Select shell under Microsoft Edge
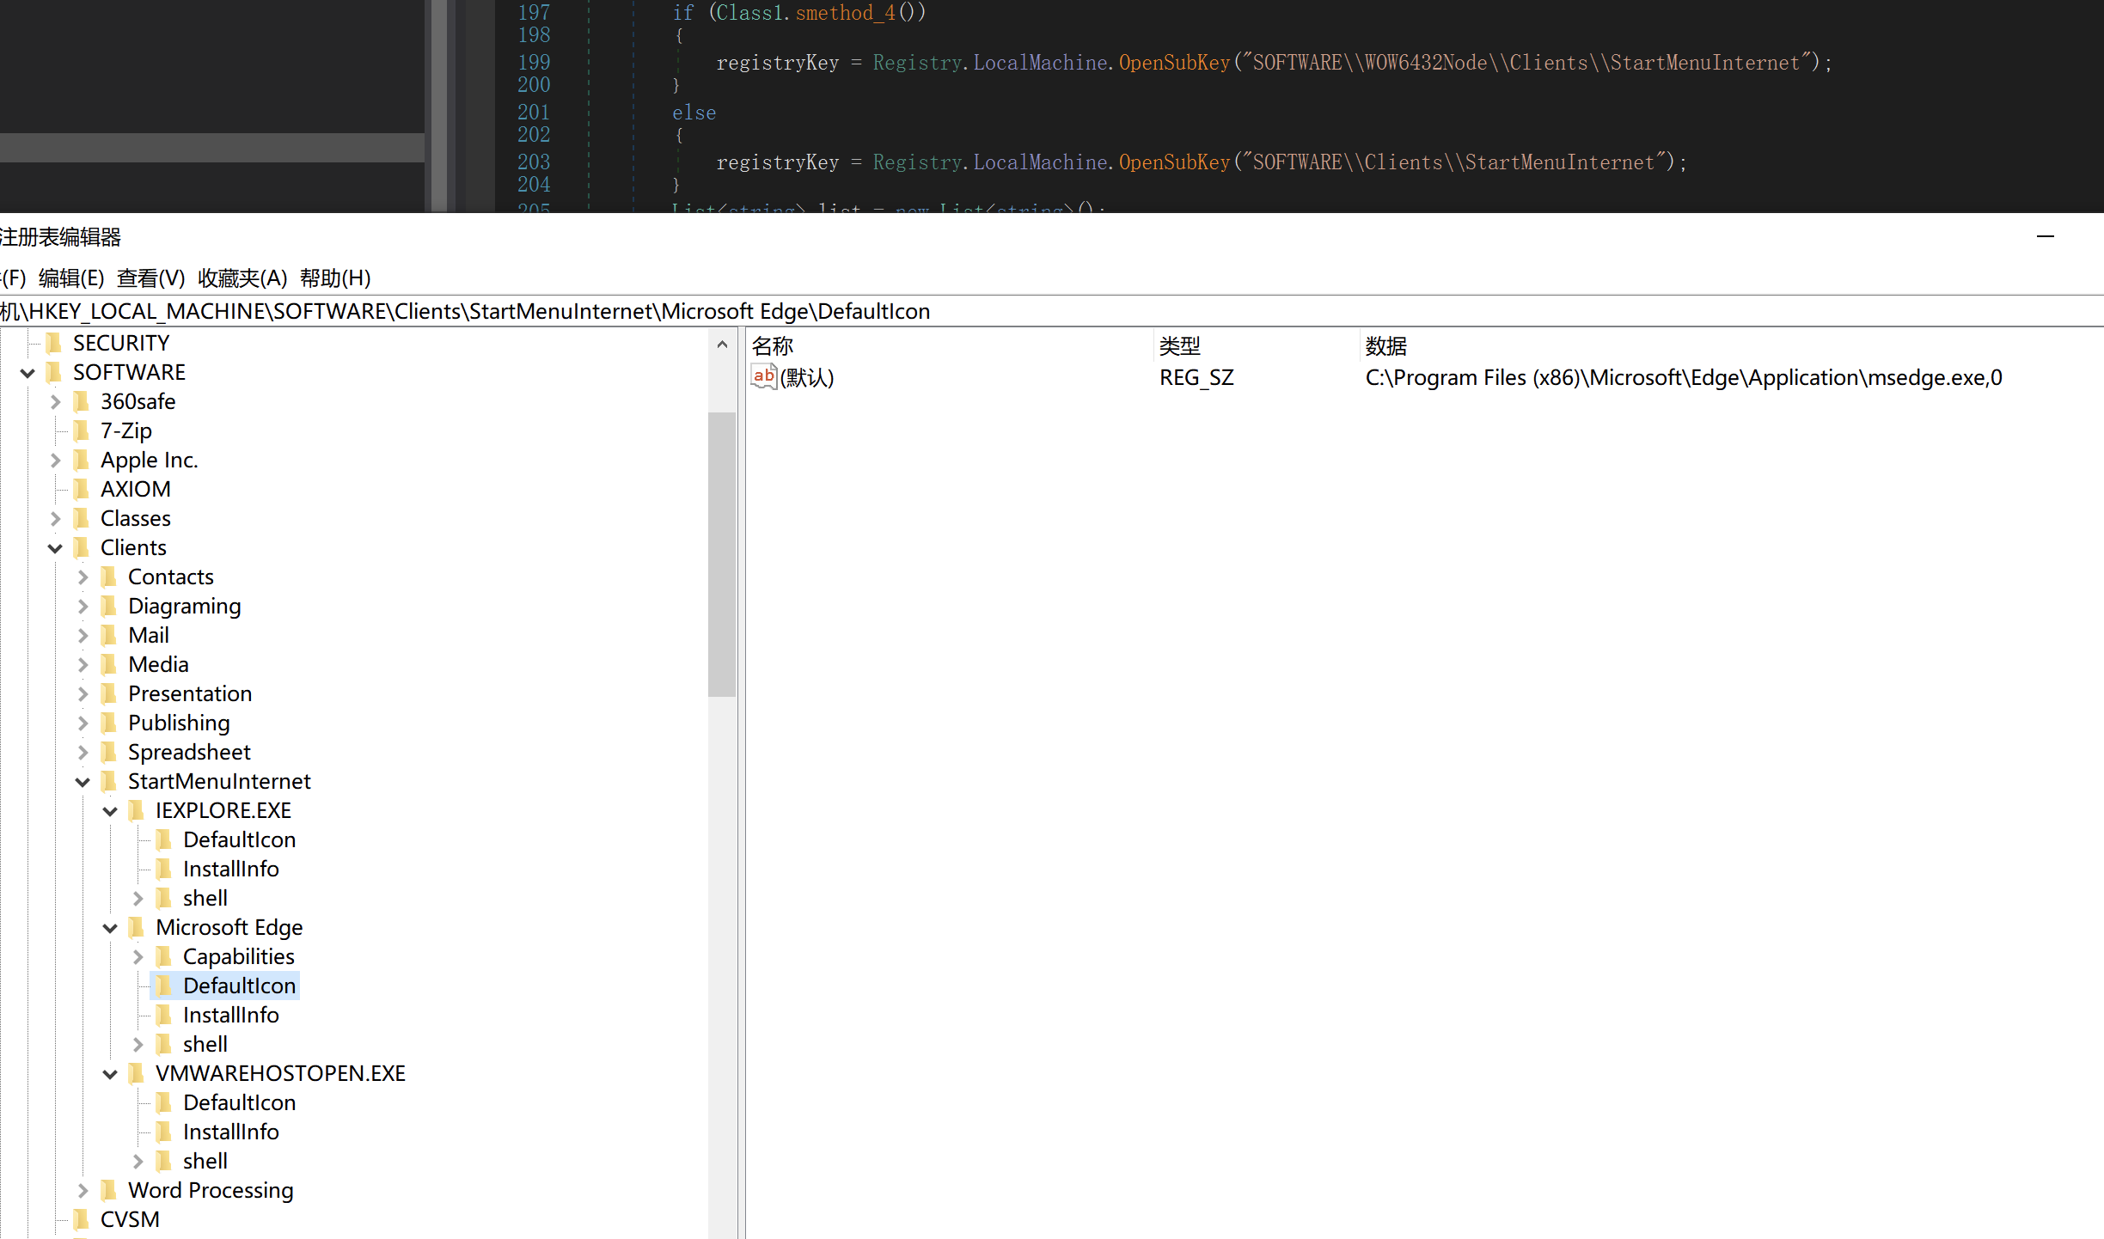This screenshot has width=2104, height=1239. pos(205,1044)
